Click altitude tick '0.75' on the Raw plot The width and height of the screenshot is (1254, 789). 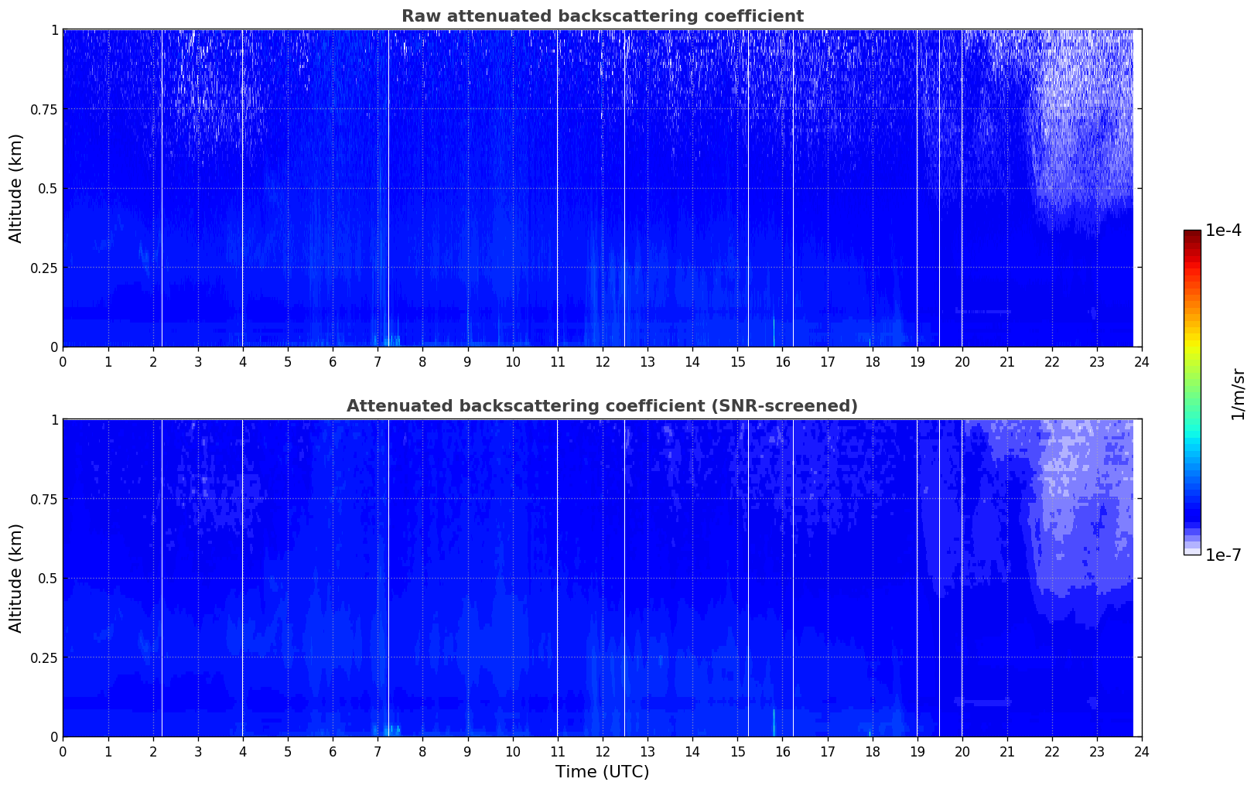tap(44, 109)
